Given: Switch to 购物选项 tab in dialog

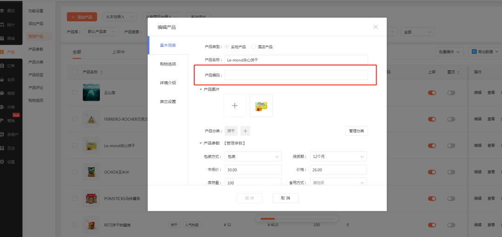Looking at the screenshot, I should click(x=168, y=64).
